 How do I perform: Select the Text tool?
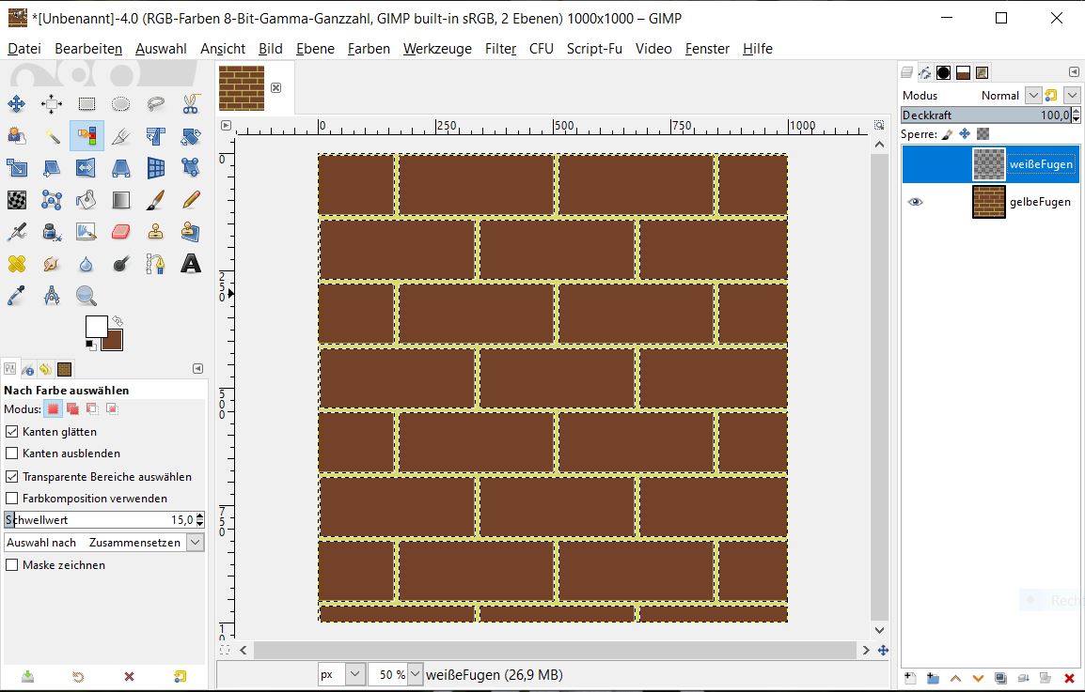tap(190, 264)
